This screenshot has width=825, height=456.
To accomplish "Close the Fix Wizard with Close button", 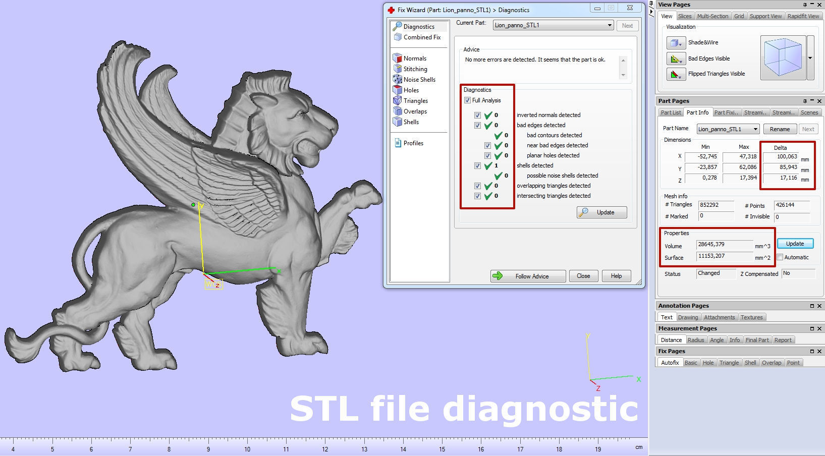I will click(583, 276).
